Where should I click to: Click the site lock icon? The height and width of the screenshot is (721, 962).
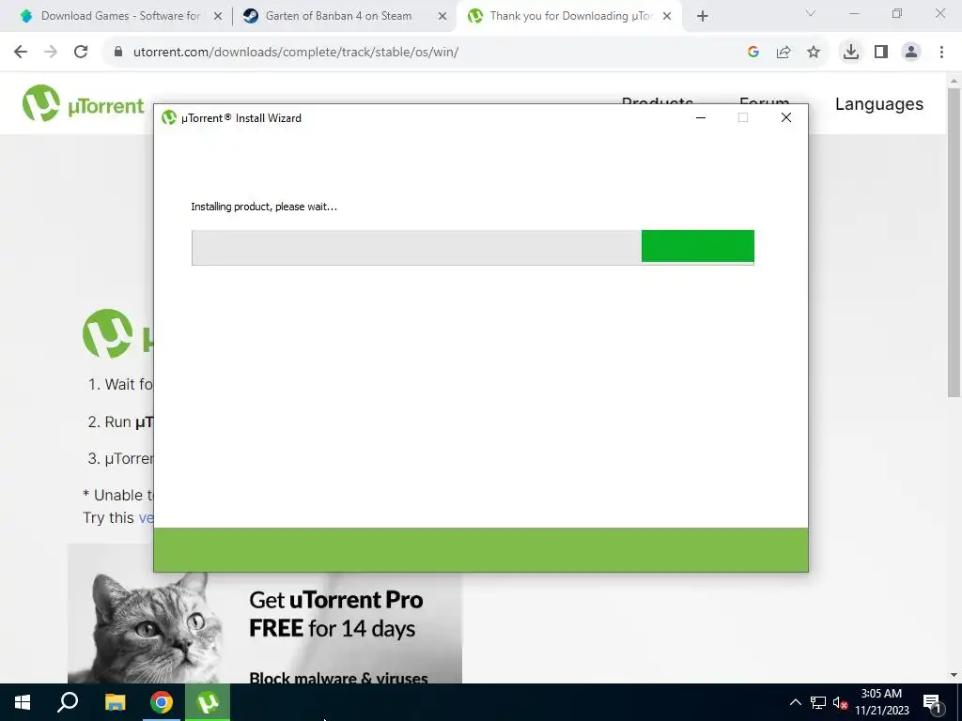118,53
